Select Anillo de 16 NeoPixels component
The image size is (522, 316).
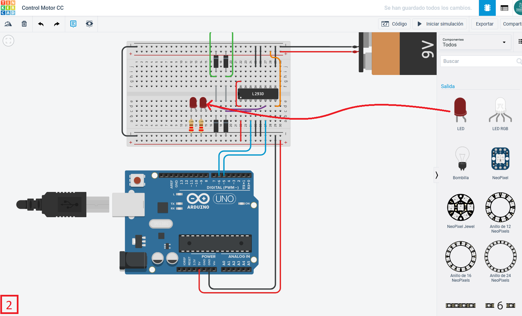point(460,262)
